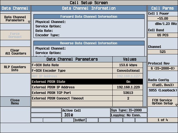Click the 1 of 4 page indicator
178x133 pixels.
(x=162, y=120)
